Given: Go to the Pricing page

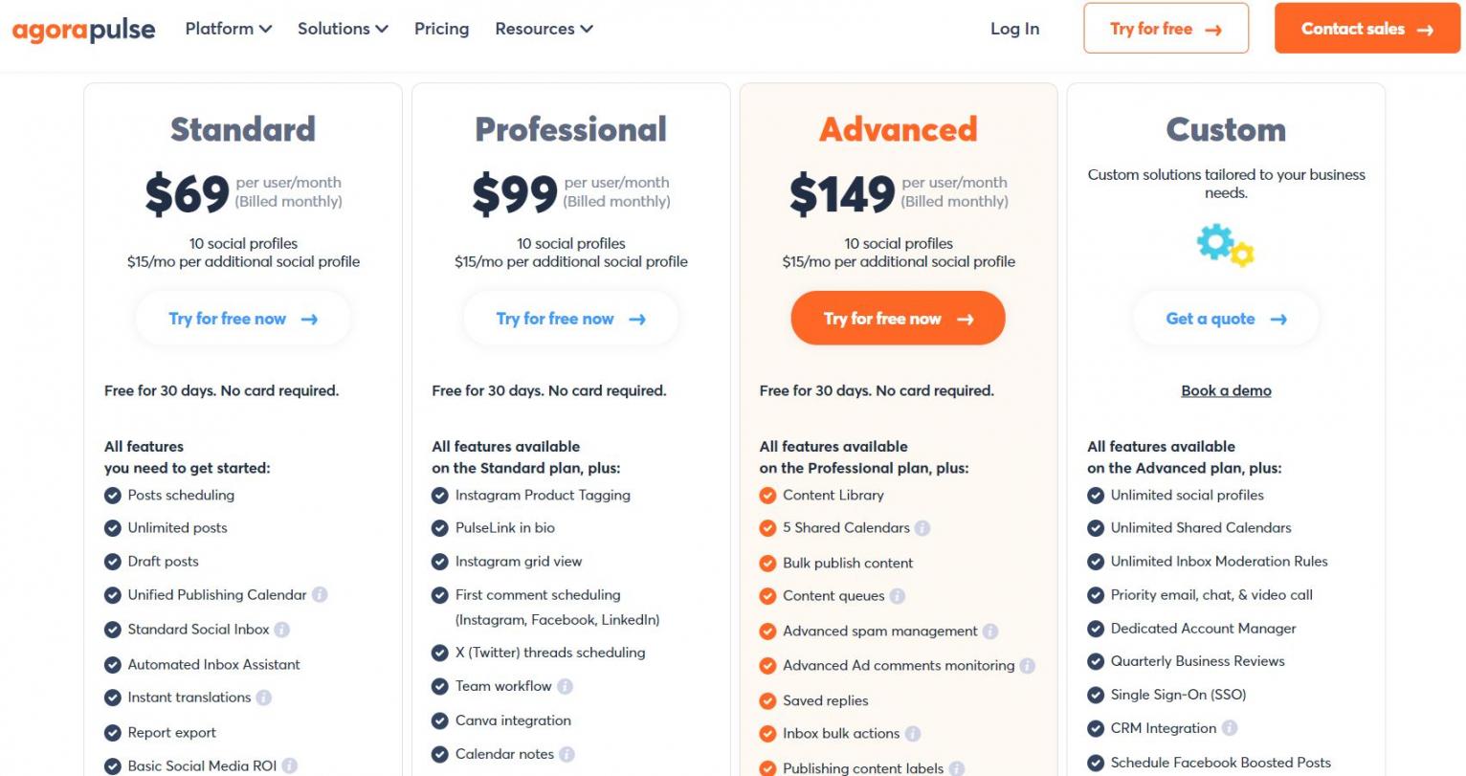Looking at the screenshot, I should (441, 29).
